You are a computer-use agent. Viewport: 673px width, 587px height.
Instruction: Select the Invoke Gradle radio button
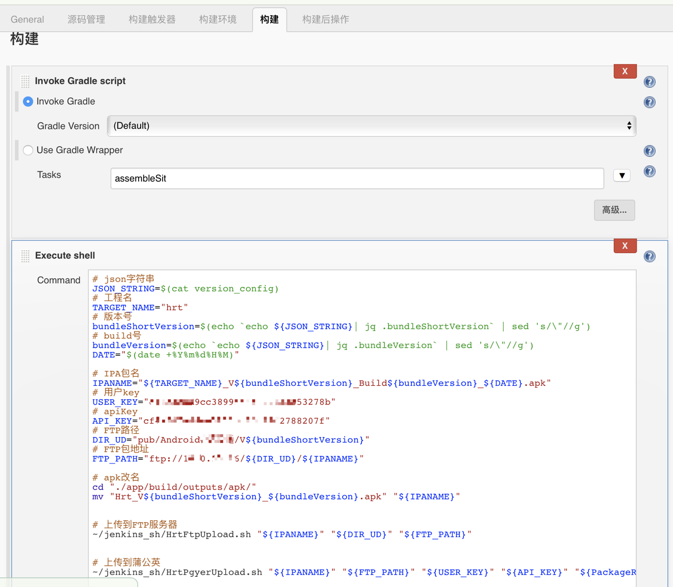coord(28,102)
